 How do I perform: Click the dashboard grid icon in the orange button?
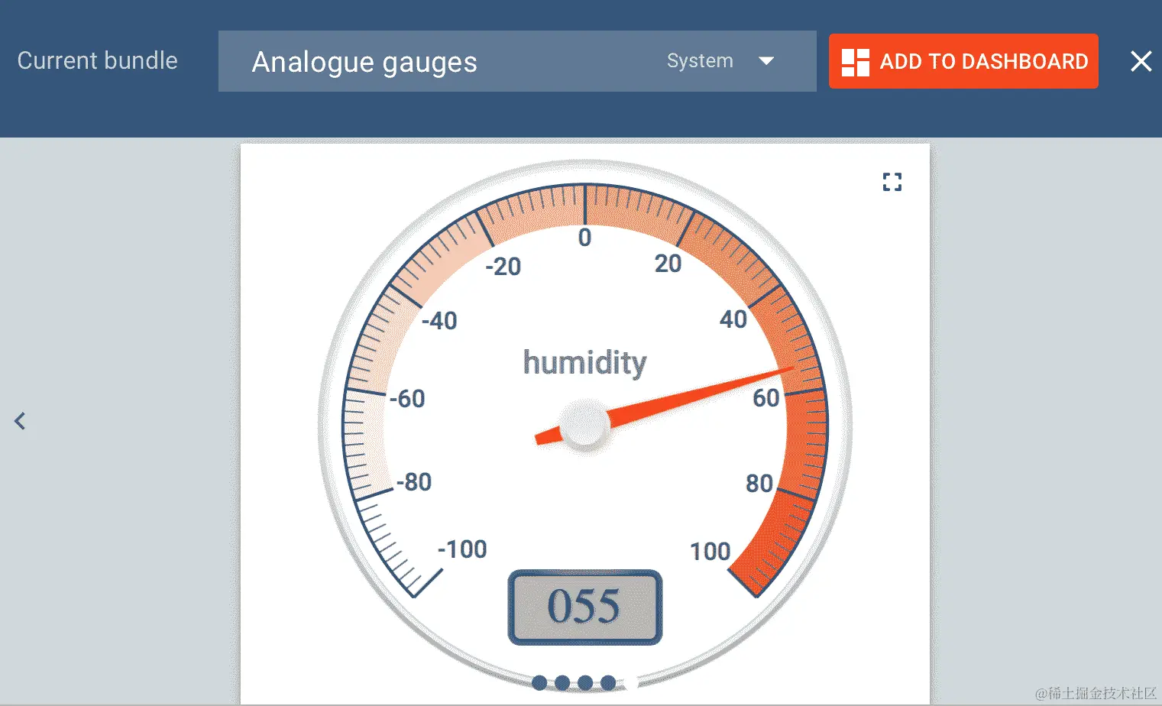[x=855, y=62]
